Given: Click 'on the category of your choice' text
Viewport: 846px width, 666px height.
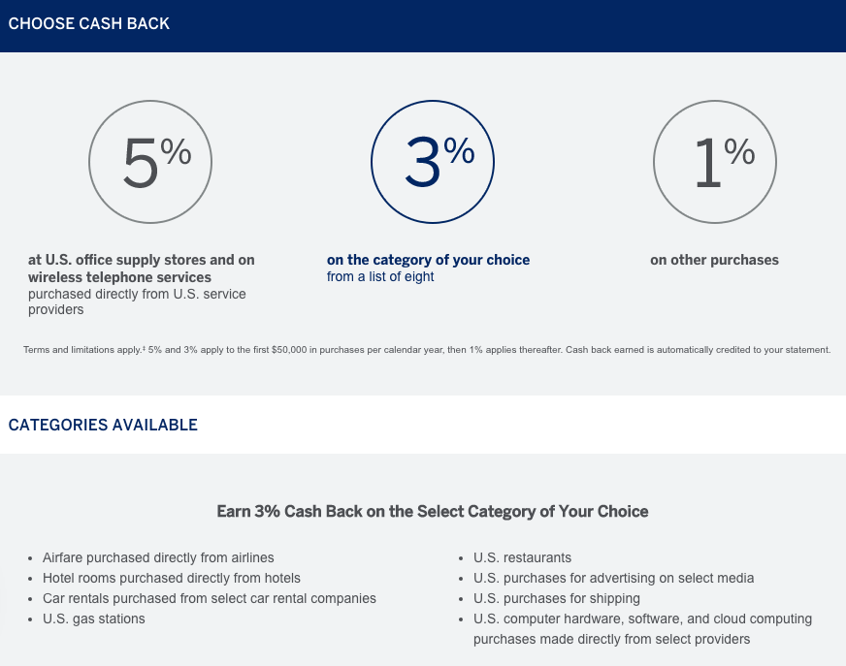Looking at the screenshot, I should [429, 260].
